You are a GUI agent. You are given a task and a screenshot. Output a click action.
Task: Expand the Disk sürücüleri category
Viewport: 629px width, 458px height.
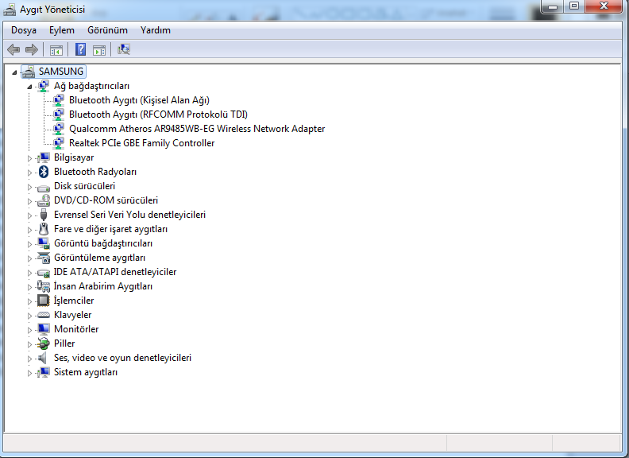[x=30, y=186]
